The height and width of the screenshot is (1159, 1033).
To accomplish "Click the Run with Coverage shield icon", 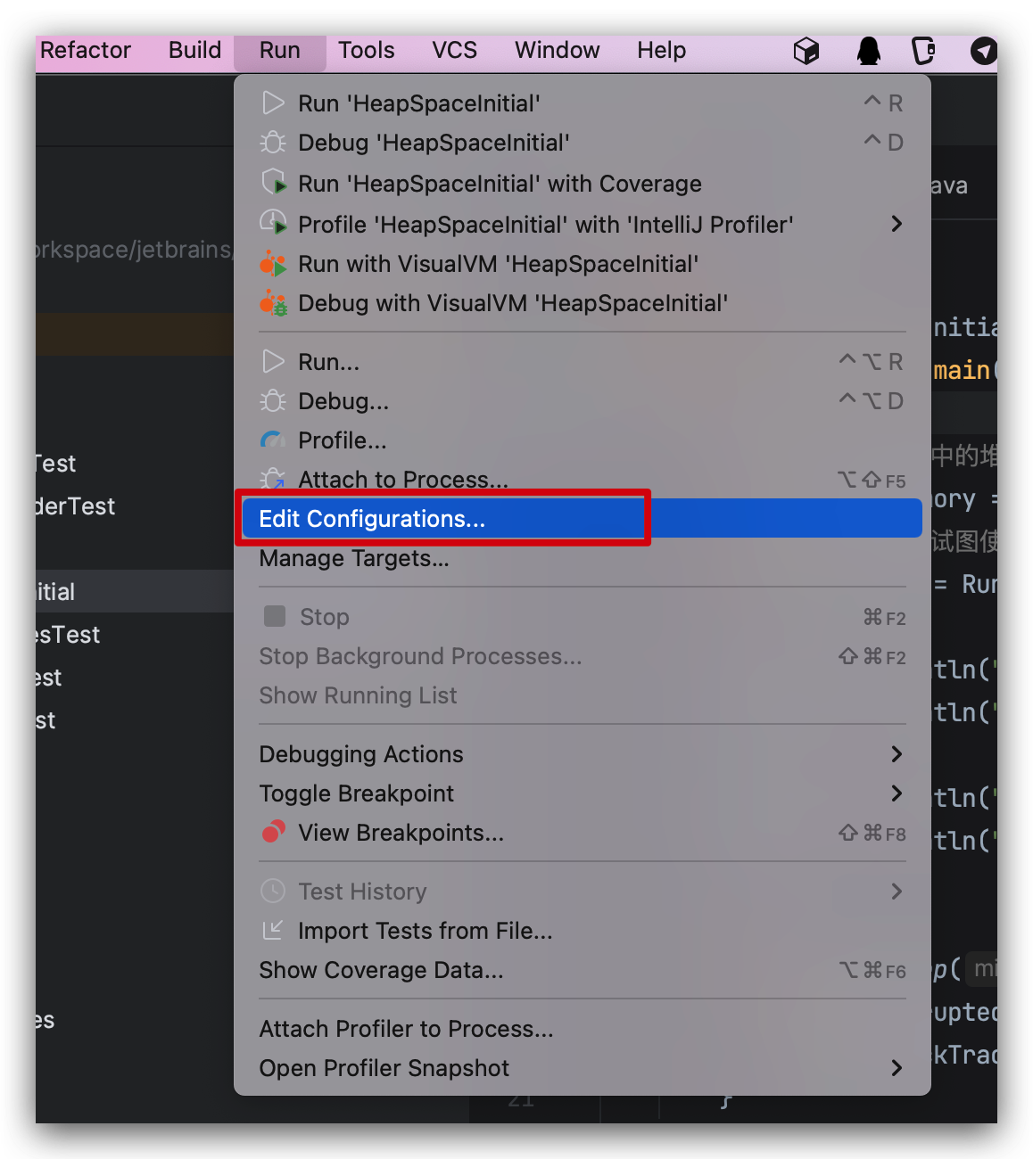I will [x=273, y=184].
